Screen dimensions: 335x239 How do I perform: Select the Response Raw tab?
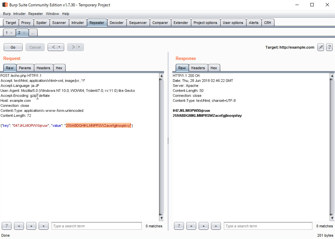(x=182, y=68)
